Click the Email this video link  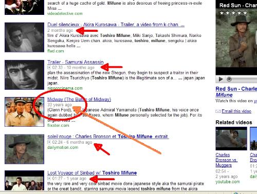coord(236,111)
